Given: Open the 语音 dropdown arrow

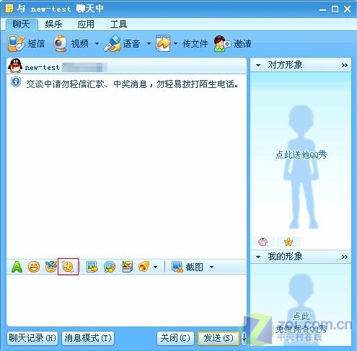Looking at the screenshot, I should pos(149,44).
